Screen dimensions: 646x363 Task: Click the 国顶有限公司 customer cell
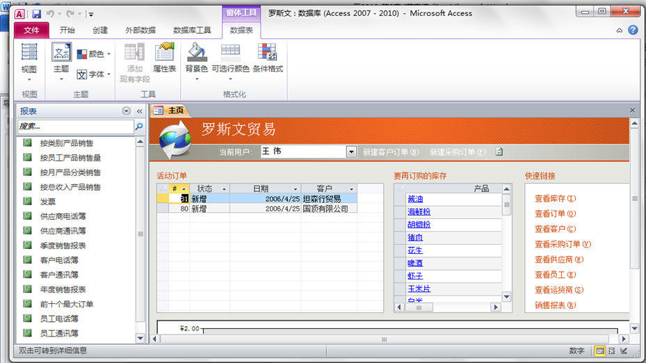tap(329, 209)
